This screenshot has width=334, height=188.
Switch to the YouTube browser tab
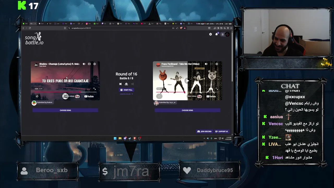(143, 23)
